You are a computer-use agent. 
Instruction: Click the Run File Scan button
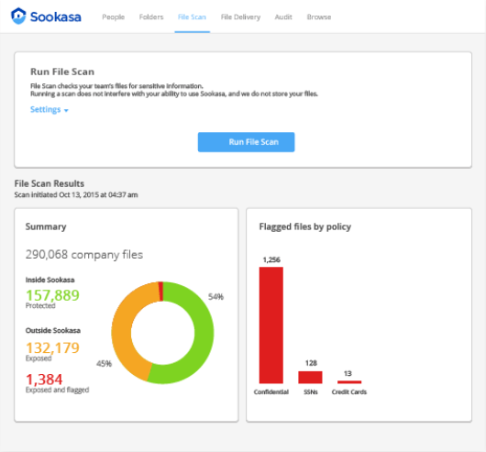[246, 142]
